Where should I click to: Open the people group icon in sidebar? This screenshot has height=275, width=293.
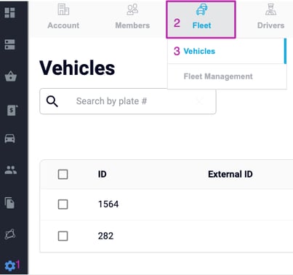[11, 170]
